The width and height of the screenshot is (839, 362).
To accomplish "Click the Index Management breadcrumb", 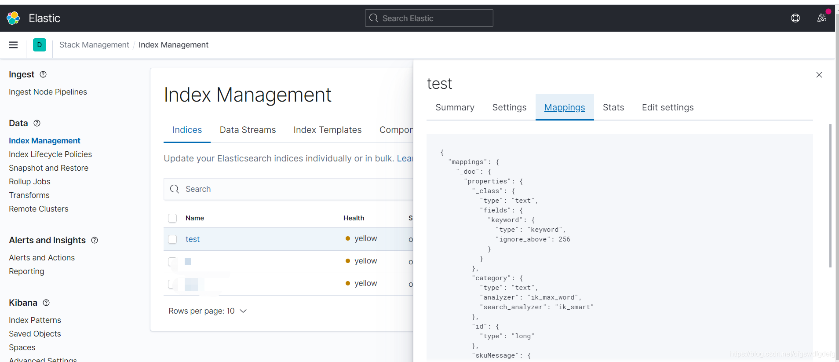I will 173,45.
